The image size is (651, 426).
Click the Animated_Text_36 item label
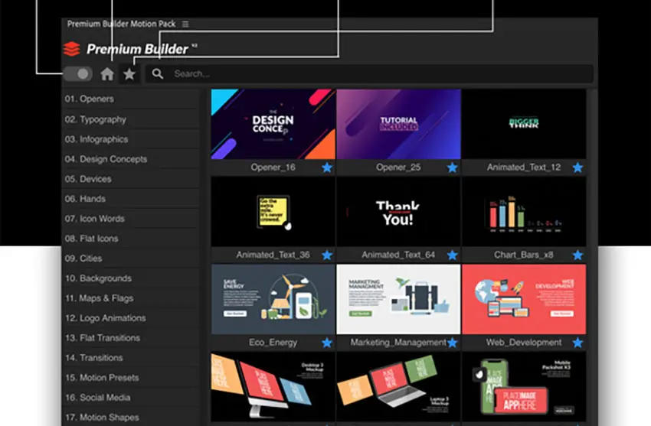tap(273, 255)
